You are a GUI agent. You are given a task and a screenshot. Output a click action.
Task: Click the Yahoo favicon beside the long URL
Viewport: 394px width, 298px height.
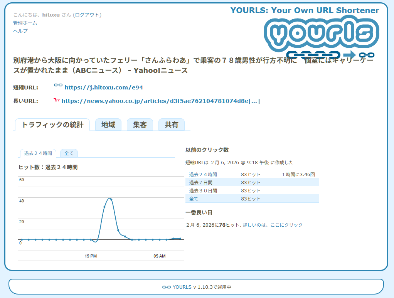[x=57, y=100]
